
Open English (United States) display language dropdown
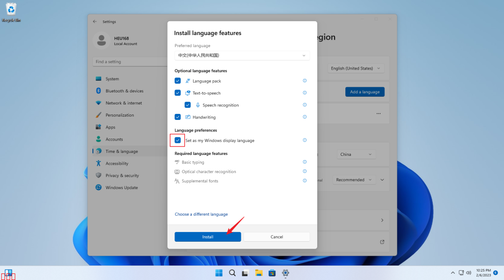[x=356, y=68]
